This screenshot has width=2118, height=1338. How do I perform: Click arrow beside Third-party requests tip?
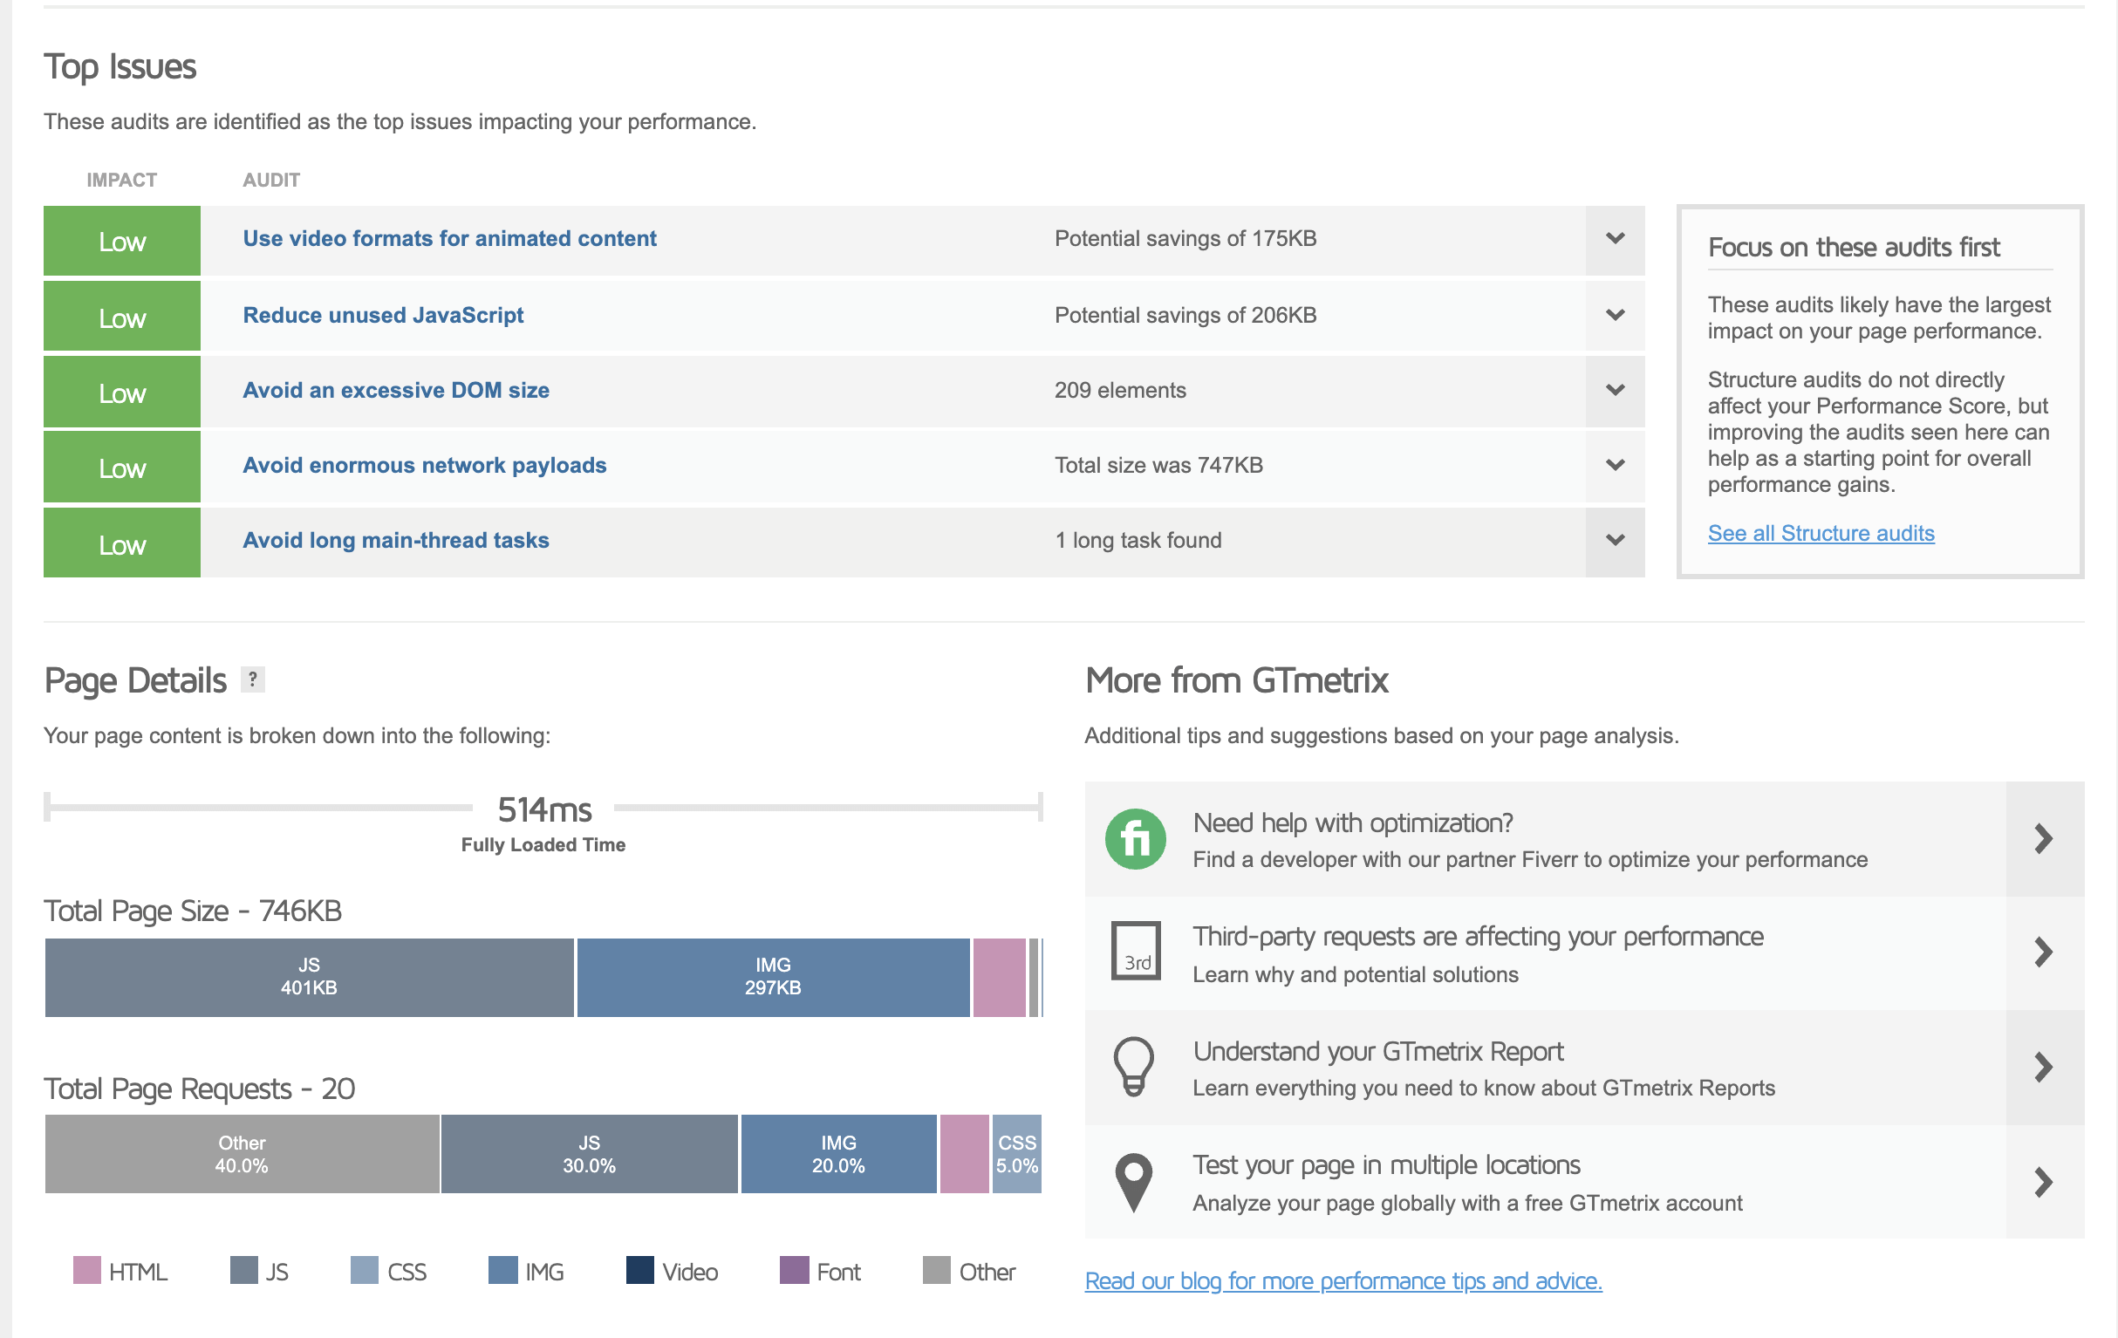pyautogui.click(x=2043, y=952)
